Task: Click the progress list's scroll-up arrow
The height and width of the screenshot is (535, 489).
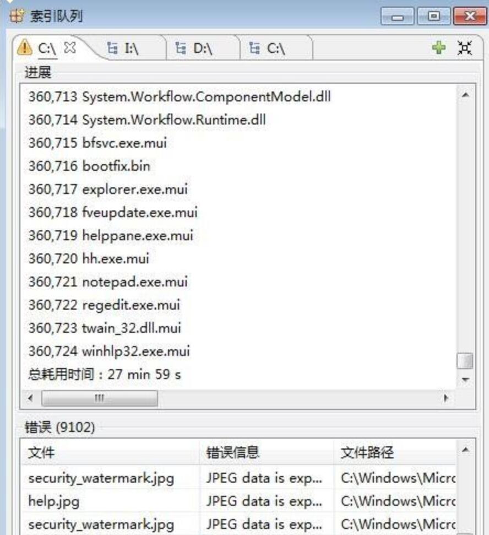Action: coord(465,95)
